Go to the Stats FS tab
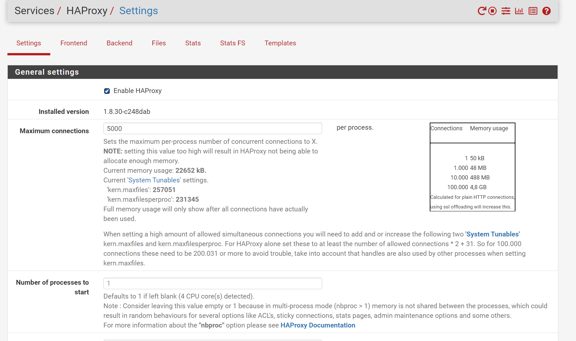The image size is (576, 341). (233, 43)
